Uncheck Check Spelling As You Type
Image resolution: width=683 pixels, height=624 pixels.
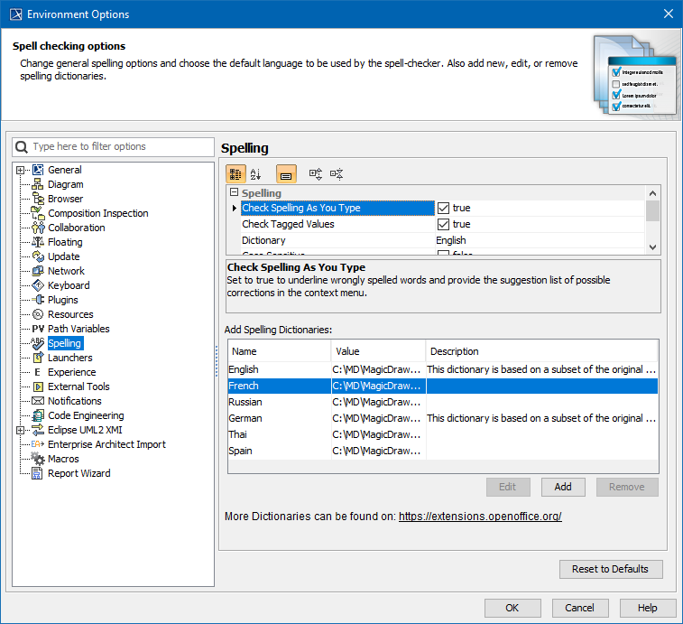point(443,209)
